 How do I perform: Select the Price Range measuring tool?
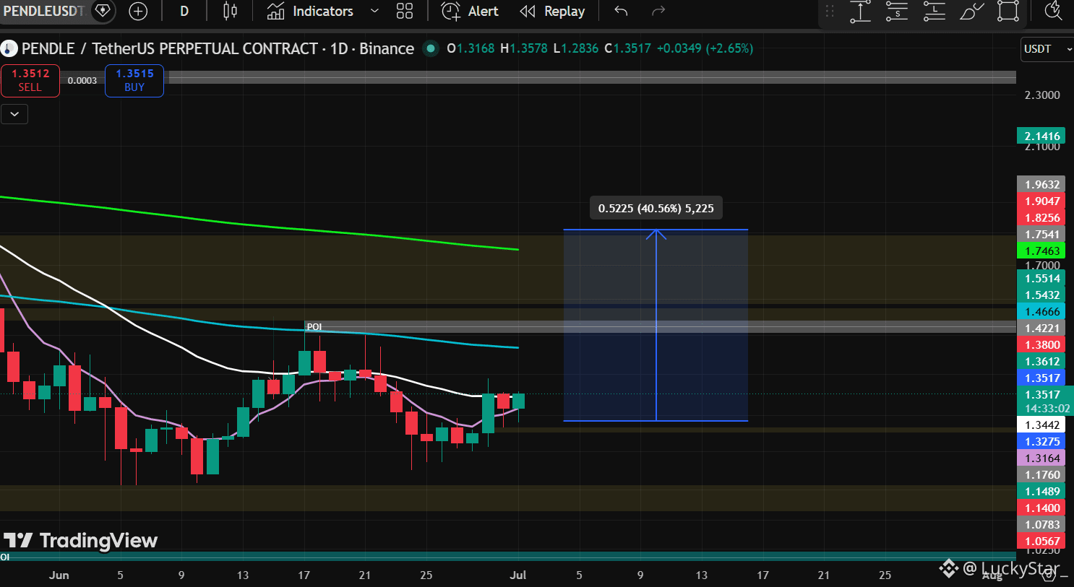point(860,11)
